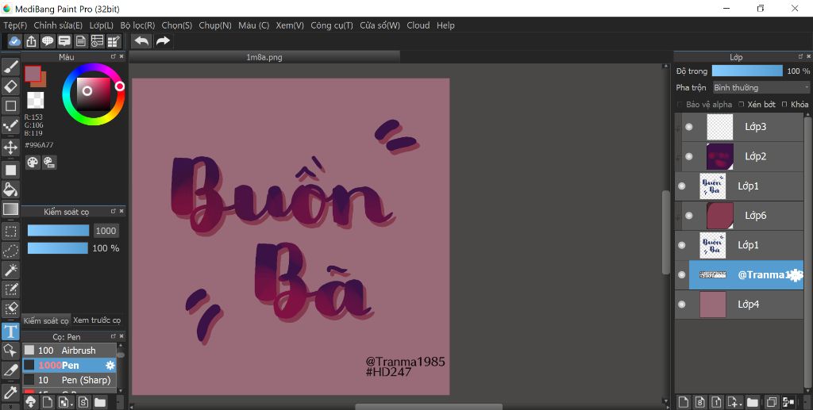Open the Tệp(F) menu

pyautogui.click(x=15, y=25)
